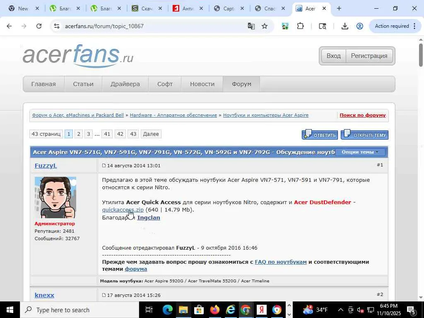Open a new tab with plus button

coord(339,9)
